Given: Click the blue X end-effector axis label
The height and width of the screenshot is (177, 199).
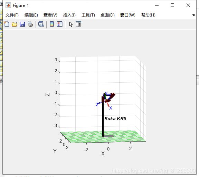Looking at the screenshot, I should click(111, 108).
